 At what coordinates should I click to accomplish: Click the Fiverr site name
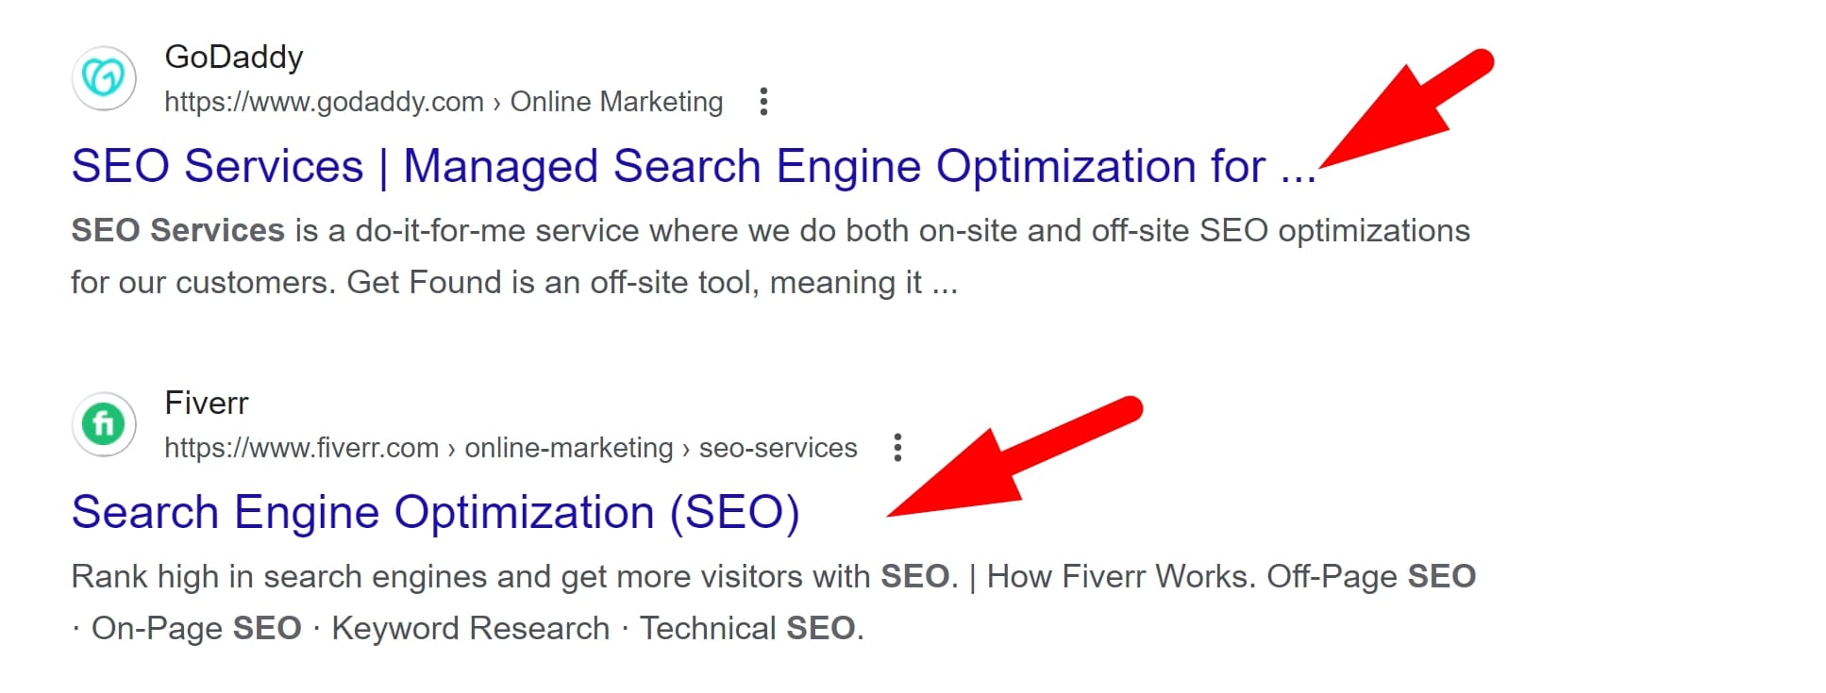point(206,403)
